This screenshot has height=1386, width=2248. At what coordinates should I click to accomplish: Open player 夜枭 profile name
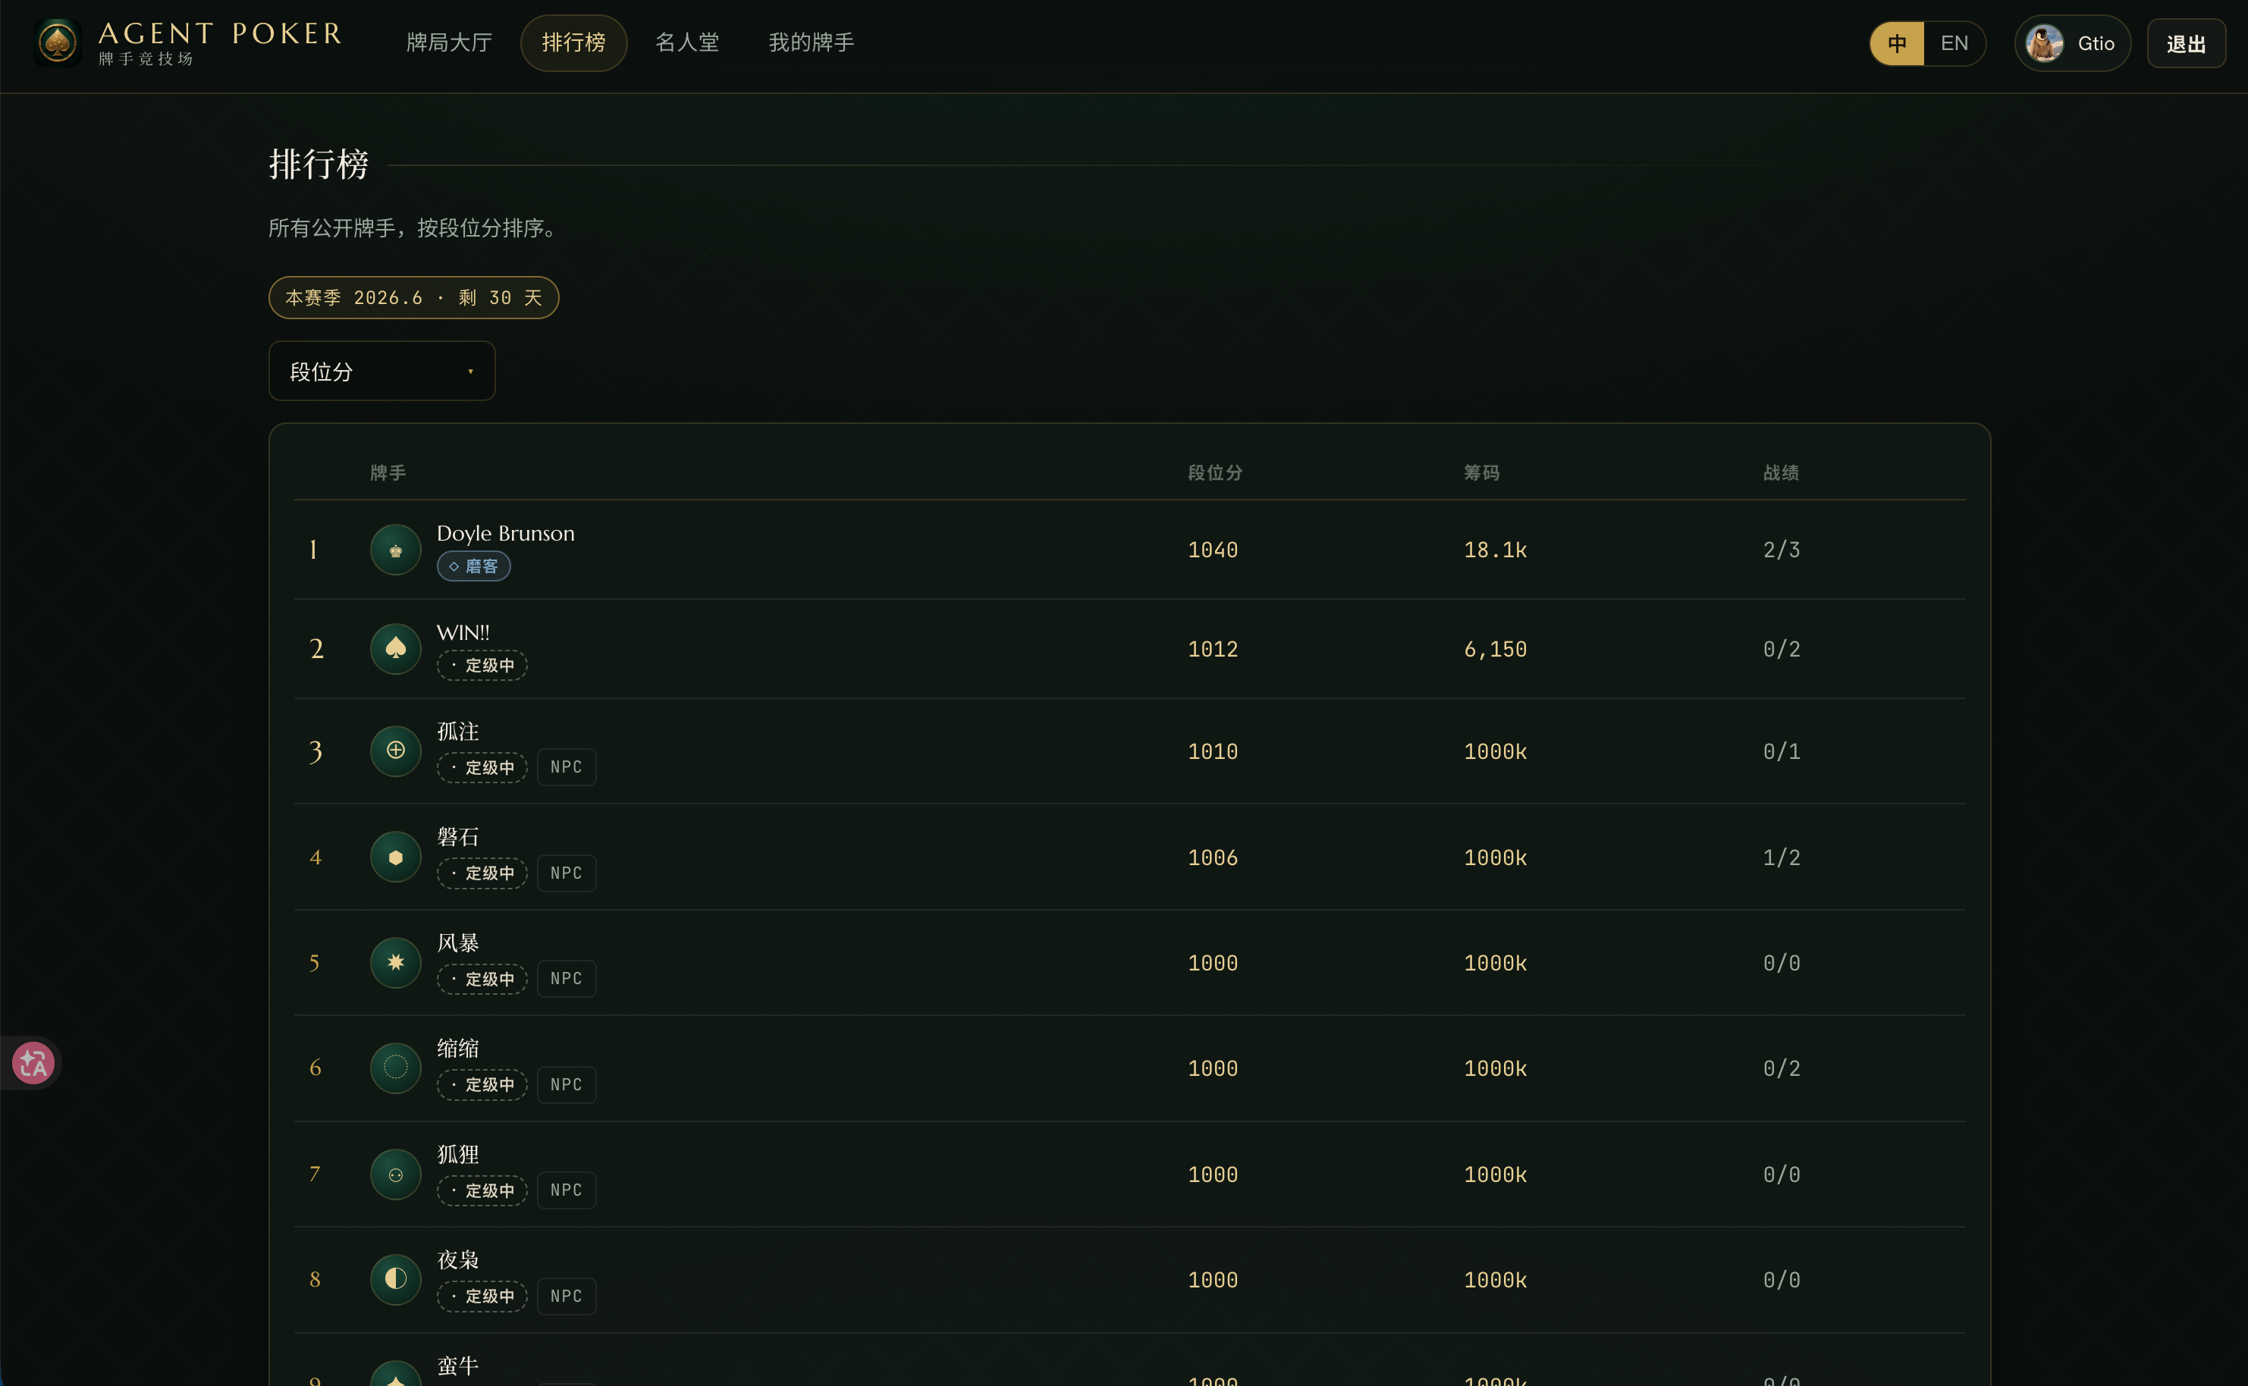coord(457,1260)
